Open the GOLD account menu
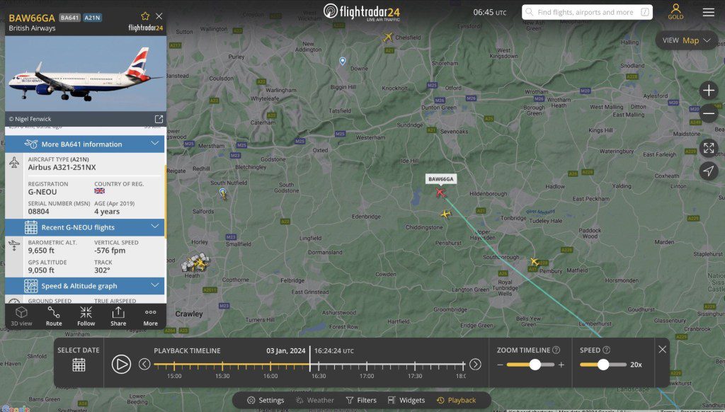This screenshot has width=725, height=412. pyautogui.click(x=675, y=11)
